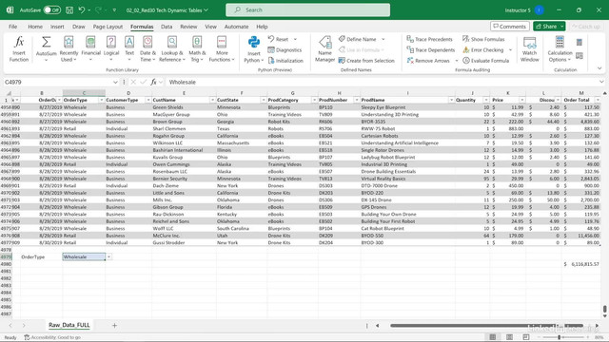Open the Text functions library

click(x=129, y=48)
